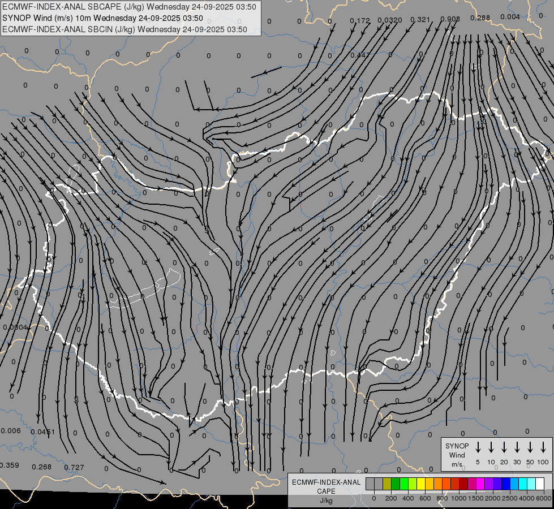
Task: Click the map value 0.0320
Action: click(x=390, y=20)
